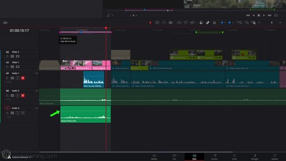The image size is (286, 161).
Task: Click the red playhead handle on ruler
Action: click(106, 28)
